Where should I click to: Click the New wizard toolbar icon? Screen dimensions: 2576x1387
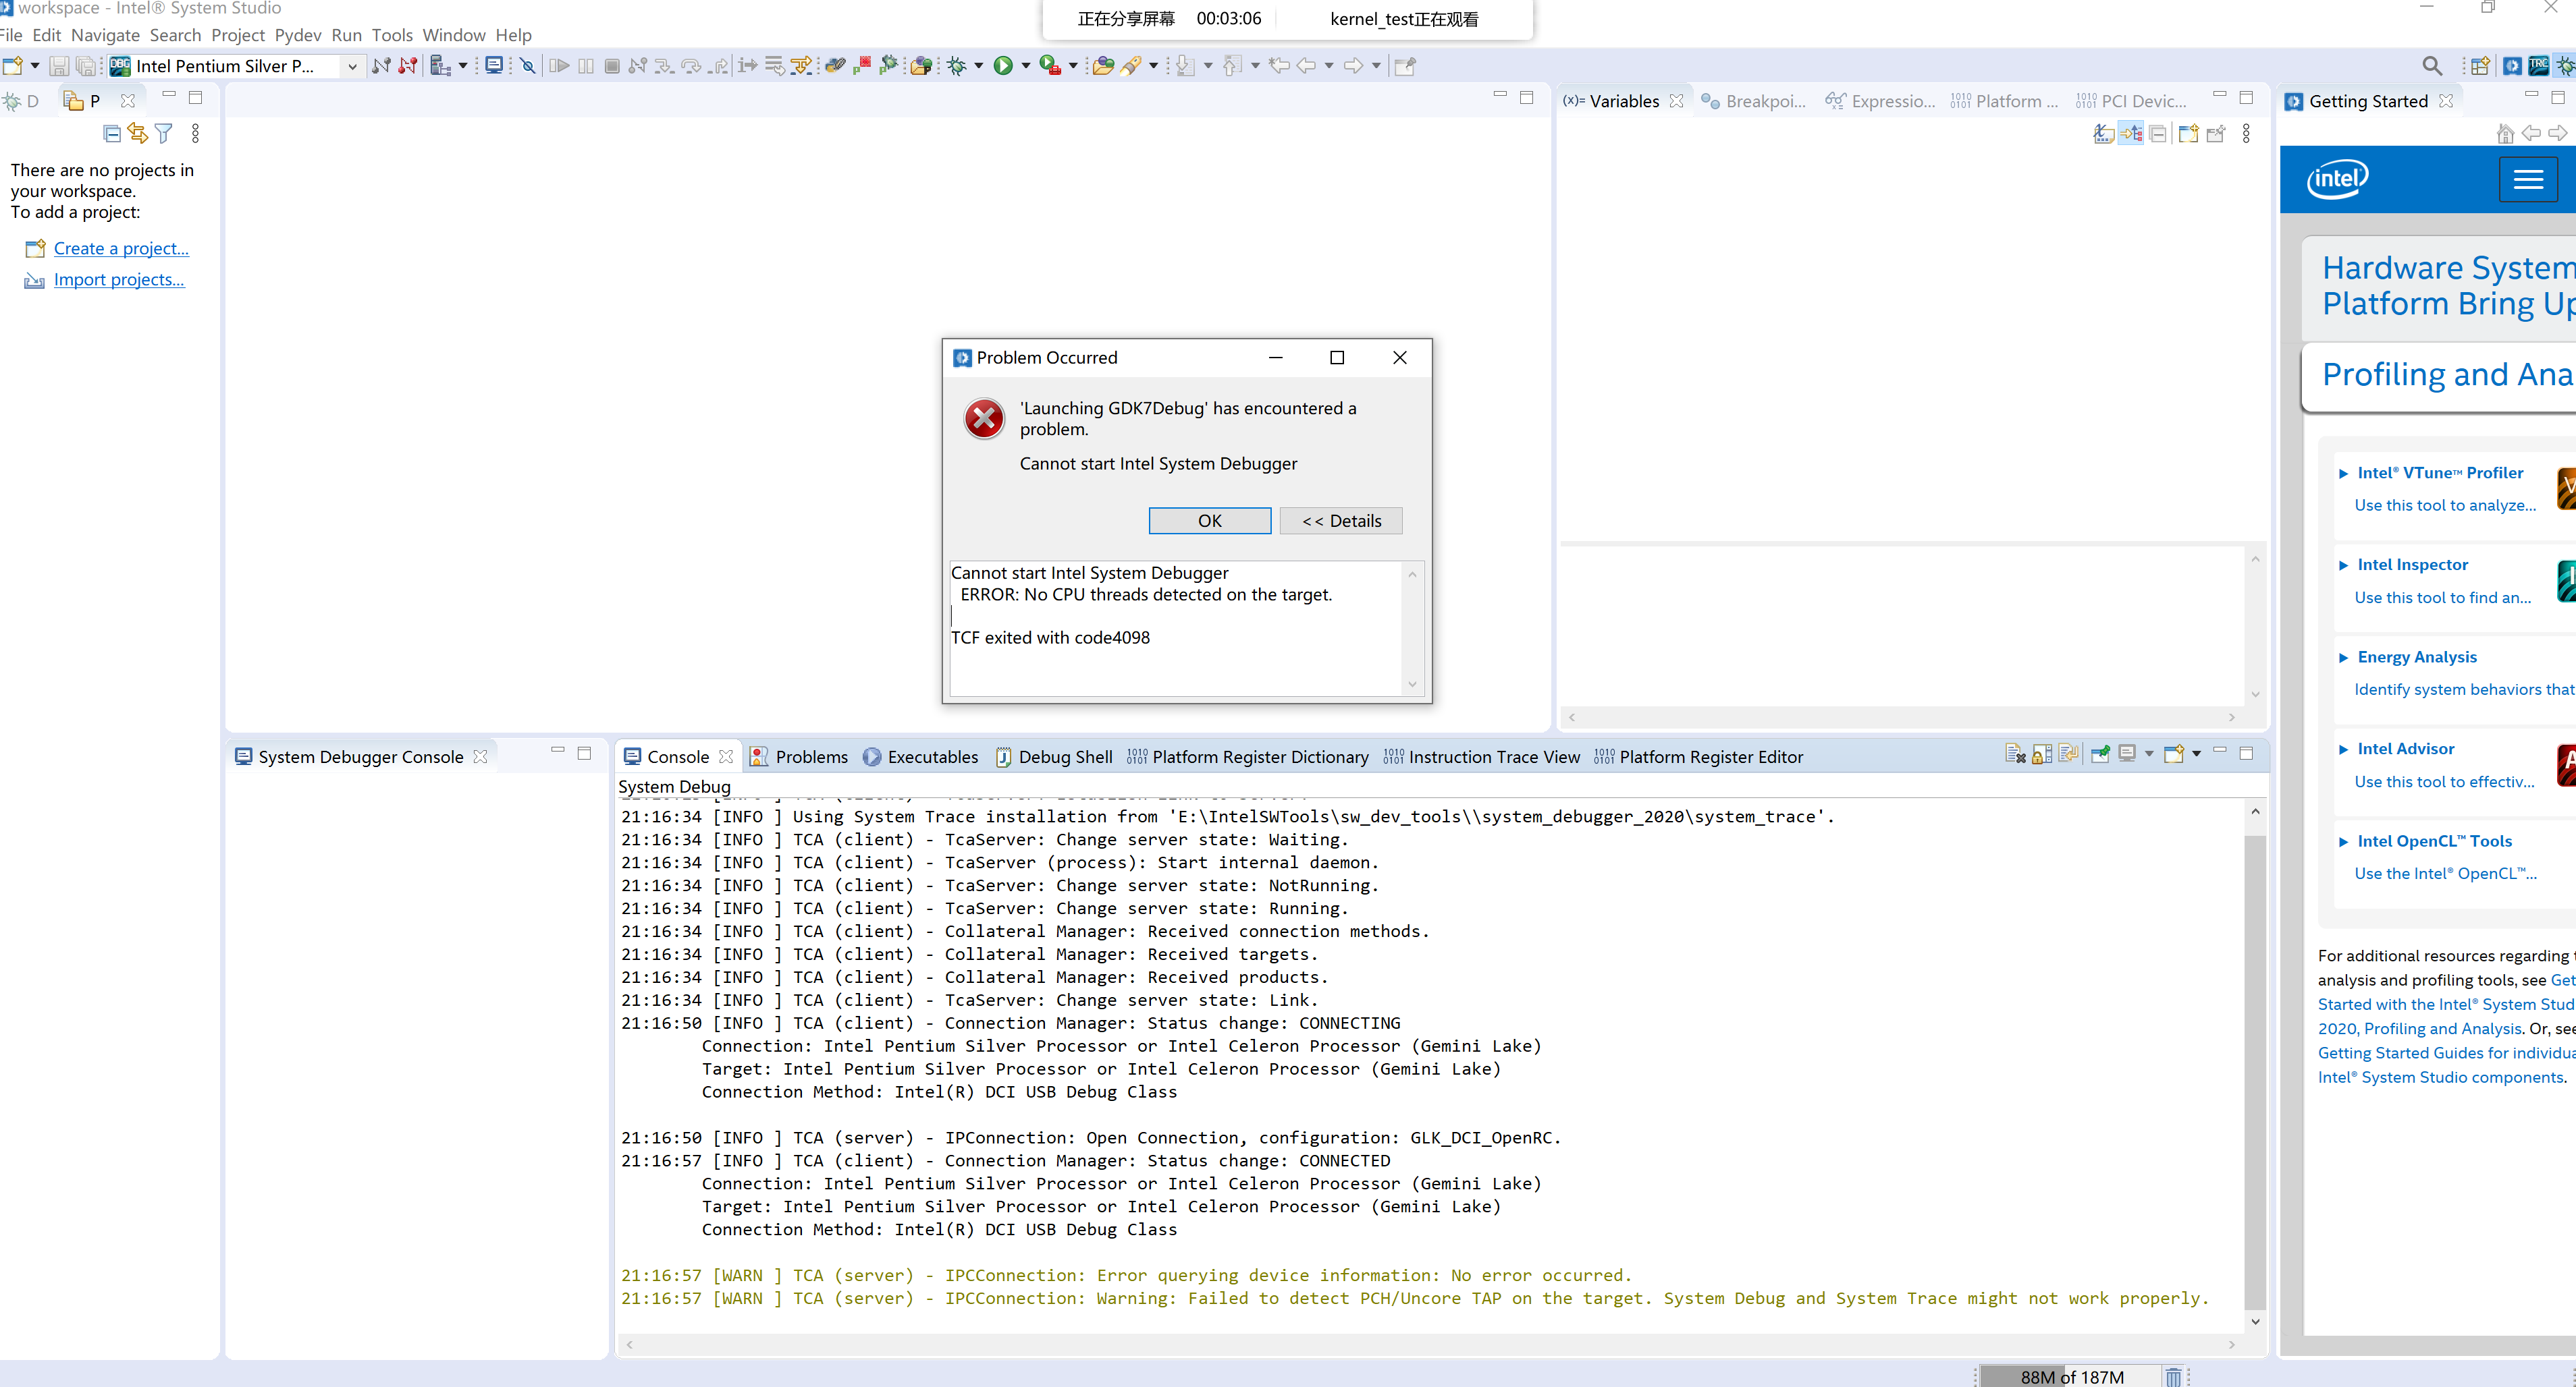pos(13,66)
